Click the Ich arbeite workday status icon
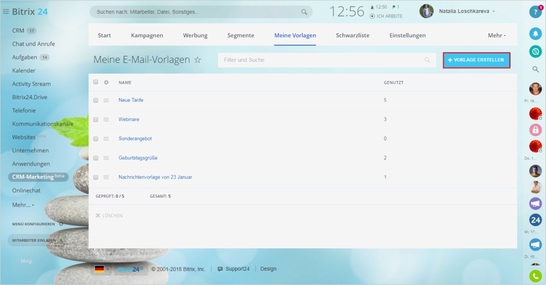546x285 pixels. pyautogui.click(x=372, y=17)
